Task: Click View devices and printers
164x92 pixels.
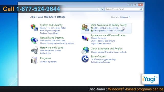Action: point(50,51)
